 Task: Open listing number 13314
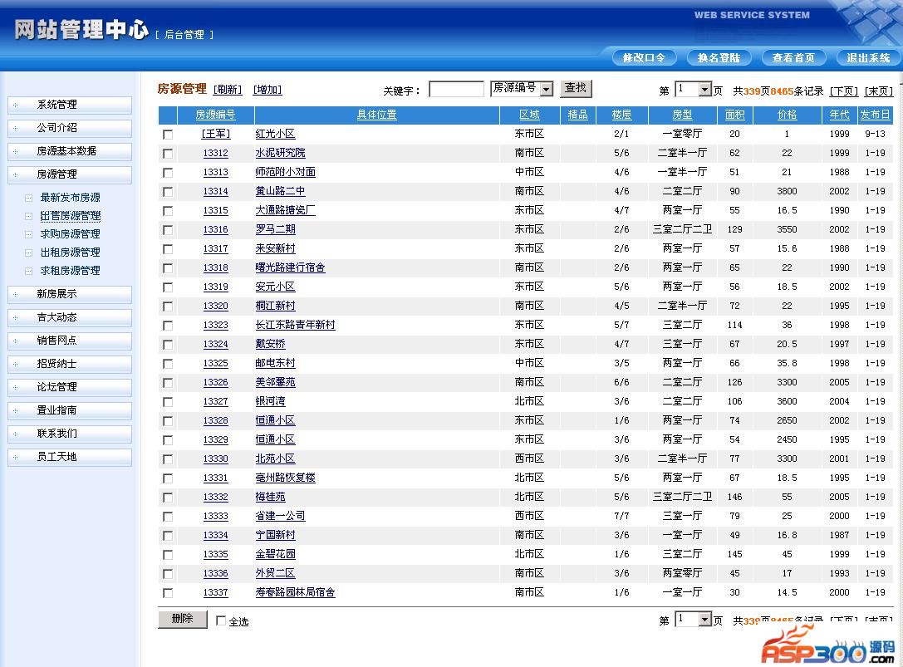(x=215, y=191)
